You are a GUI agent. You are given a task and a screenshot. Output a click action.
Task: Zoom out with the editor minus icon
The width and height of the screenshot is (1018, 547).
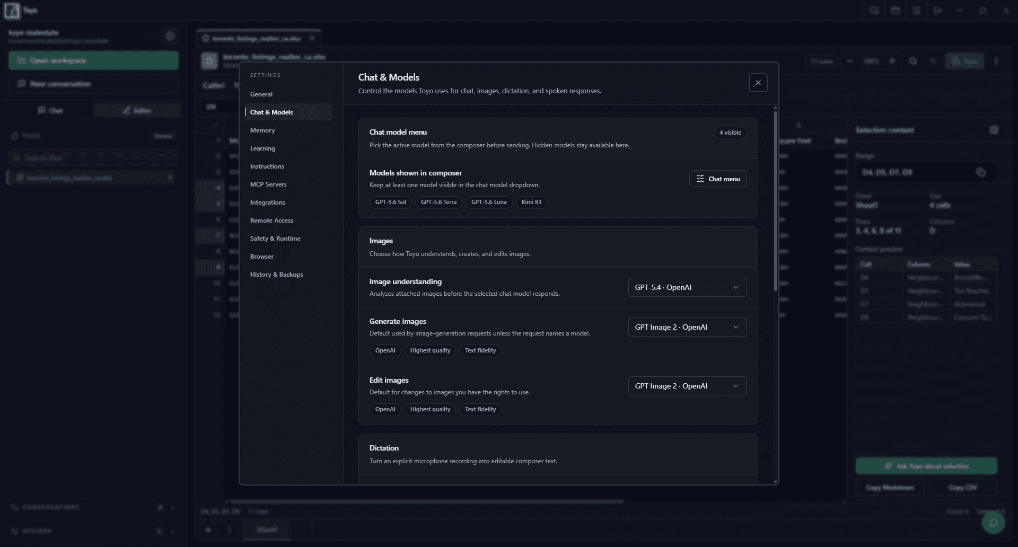click(x=850, y=61)
